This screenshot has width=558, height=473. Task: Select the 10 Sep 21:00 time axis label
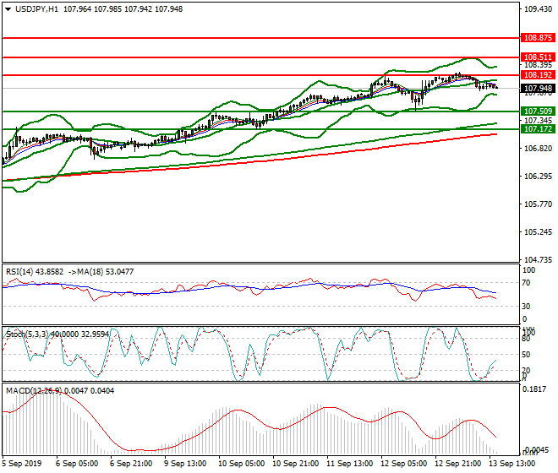296,464
